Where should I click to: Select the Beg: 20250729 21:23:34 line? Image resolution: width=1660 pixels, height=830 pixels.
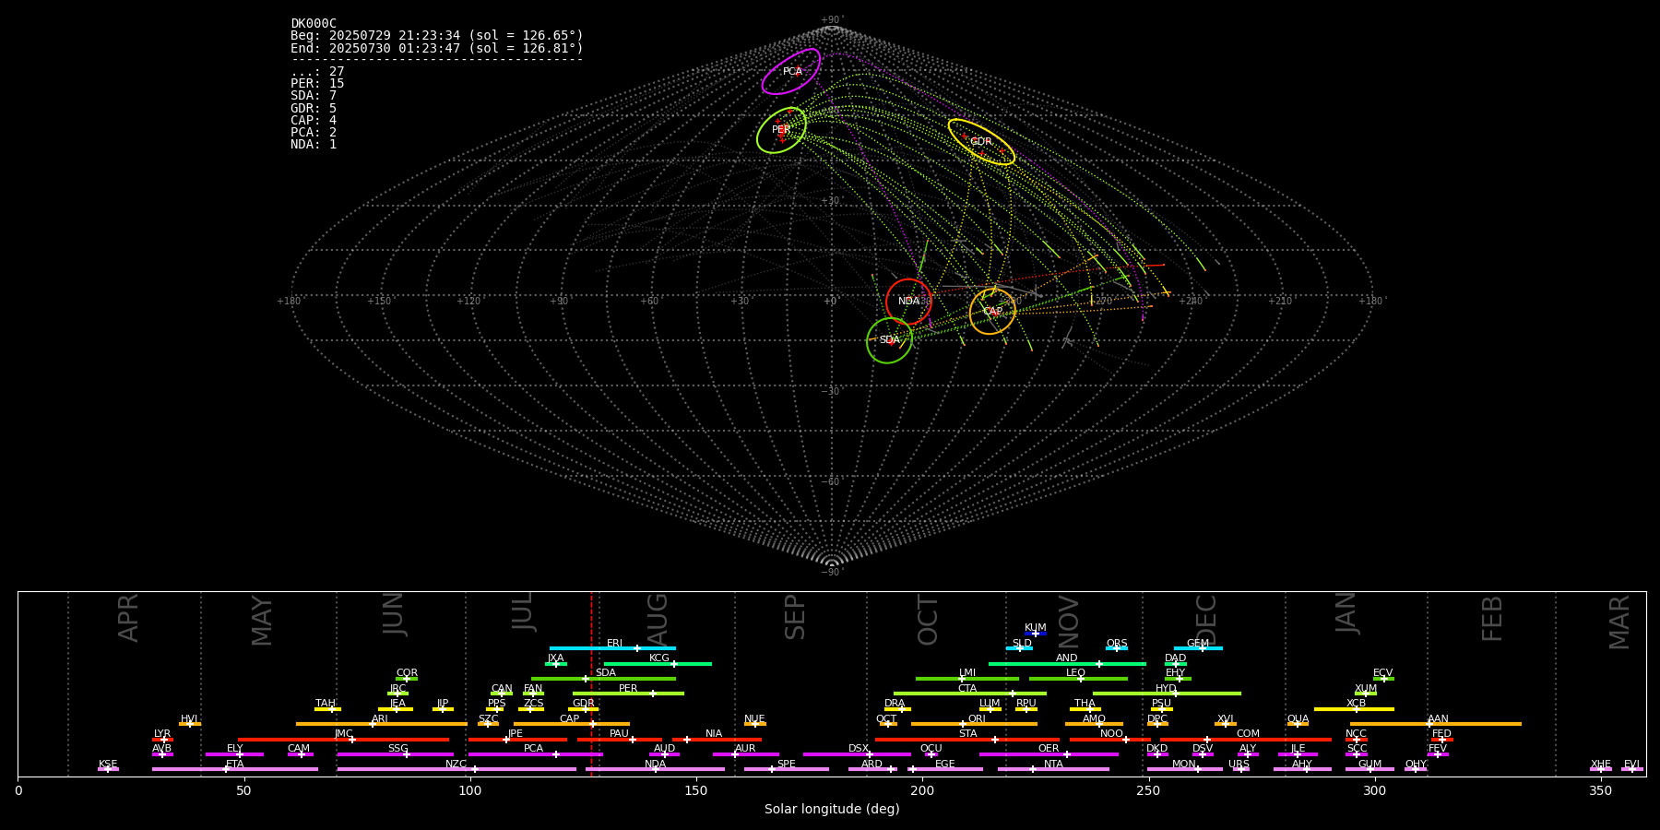click(437, 36)
